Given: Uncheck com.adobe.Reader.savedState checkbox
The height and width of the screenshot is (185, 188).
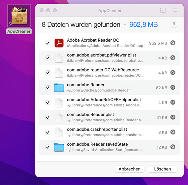Looking at the screenshot, I should (48, 147).
